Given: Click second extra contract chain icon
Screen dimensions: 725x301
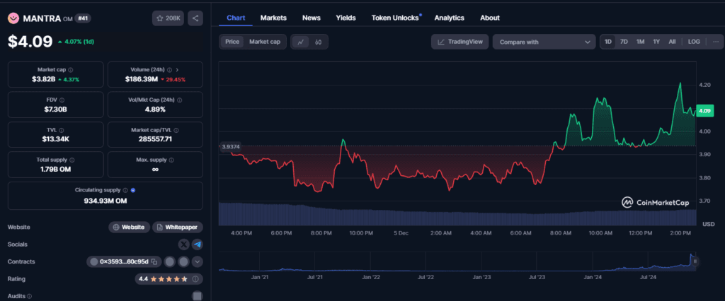Looking at the screenshot, I should (x=183, y=261).
